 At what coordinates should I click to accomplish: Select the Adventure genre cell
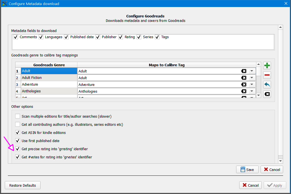[x=49, y=85]
